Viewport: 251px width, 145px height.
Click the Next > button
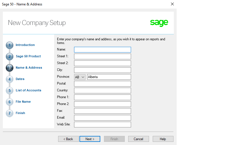(90, 139)
